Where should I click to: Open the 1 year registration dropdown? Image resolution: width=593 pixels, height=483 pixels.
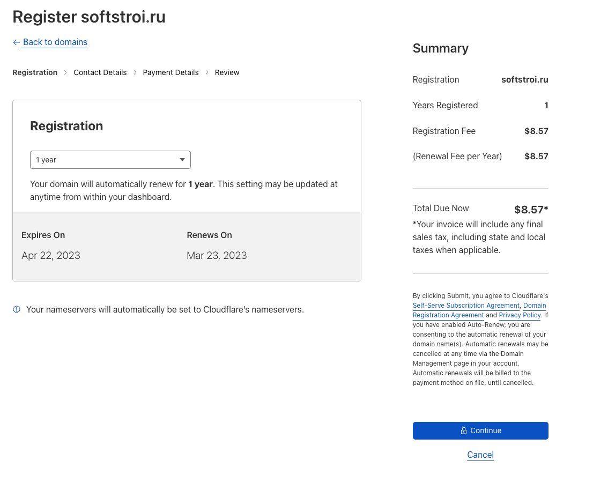coord(110,160)
